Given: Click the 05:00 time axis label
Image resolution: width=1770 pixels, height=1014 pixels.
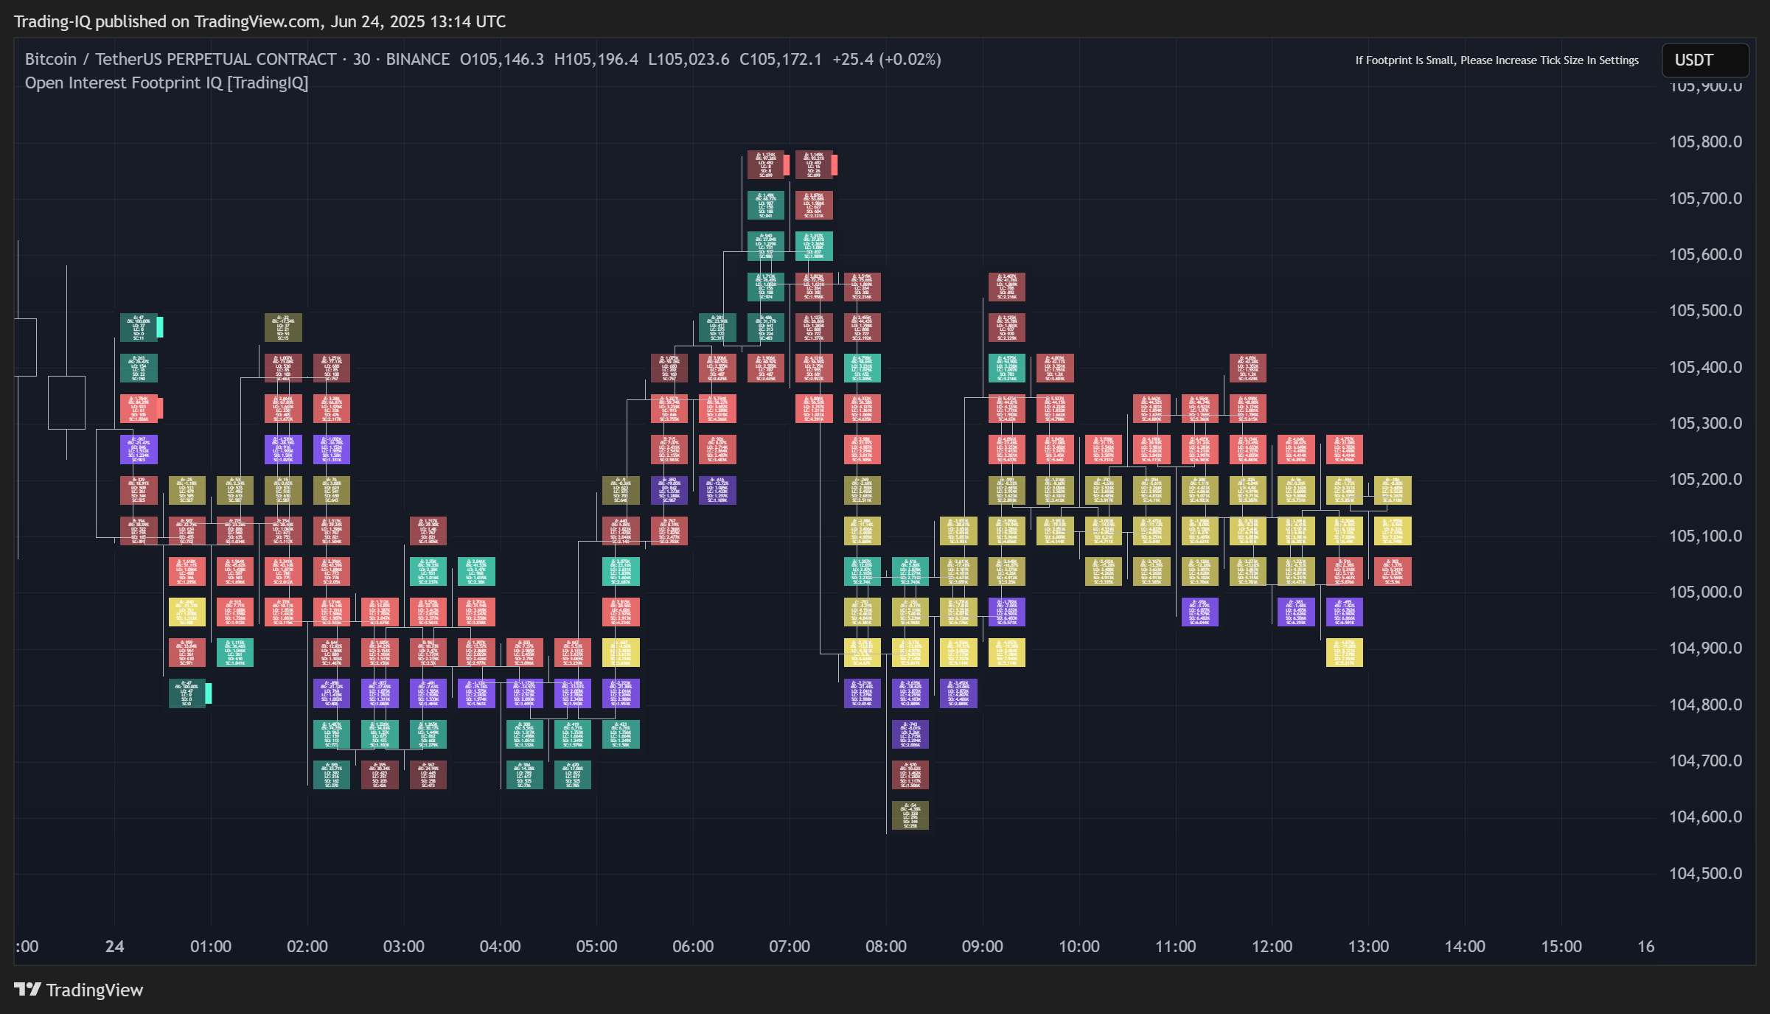Looking at the screenshot, I should pos(596,946).
